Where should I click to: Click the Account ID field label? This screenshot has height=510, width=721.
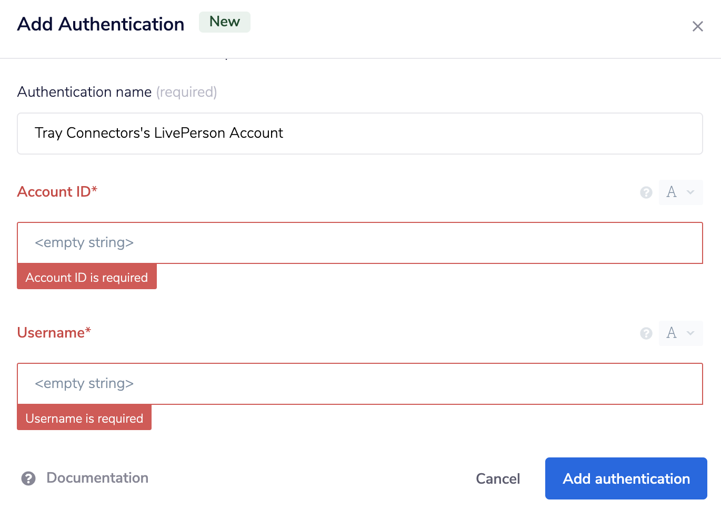[57, 191]
